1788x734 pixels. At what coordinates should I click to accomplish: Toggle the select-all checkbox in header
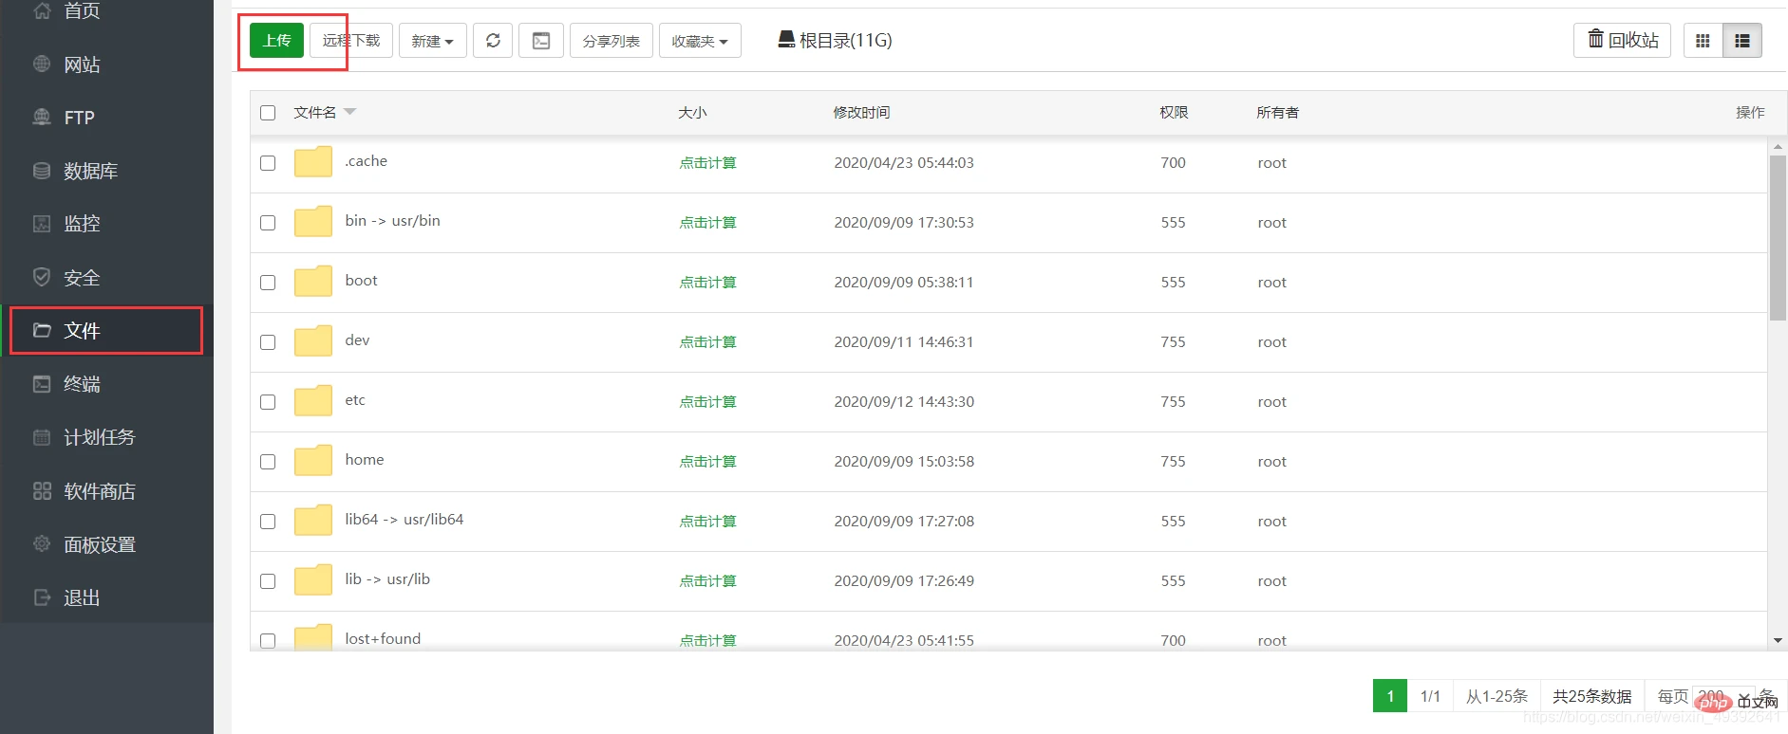[268, 113]
